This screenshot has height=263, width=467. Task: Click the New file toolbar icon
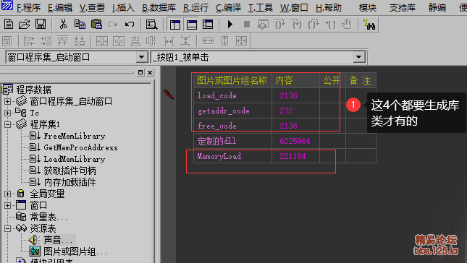point(9,24)
